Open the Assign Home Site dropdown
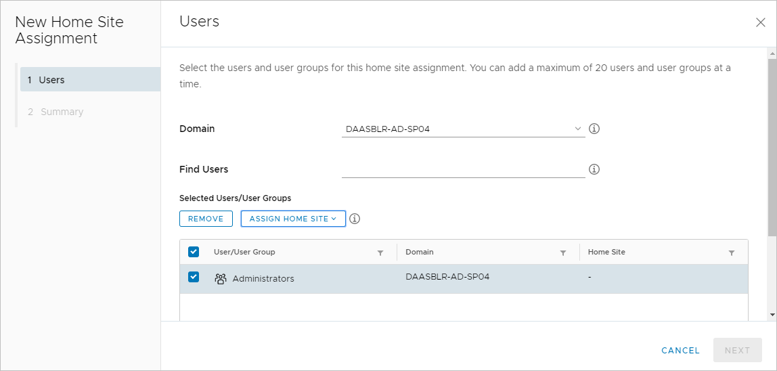 293,219
